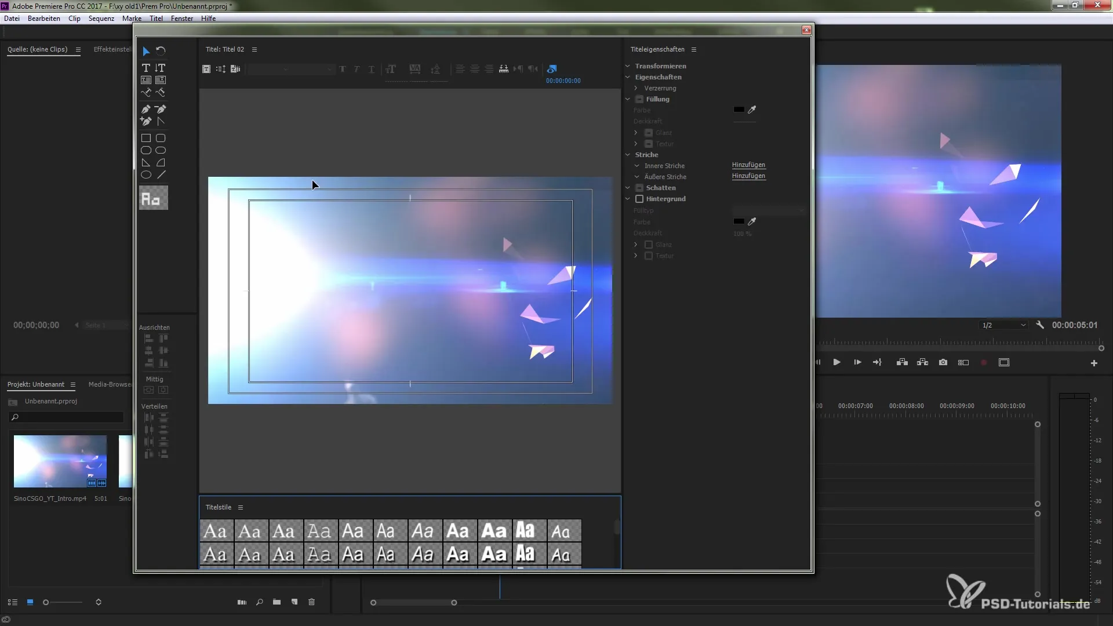Switch project panel to list view
The height and width of the screenshot is (626, 1113).
tap(13, 602)
